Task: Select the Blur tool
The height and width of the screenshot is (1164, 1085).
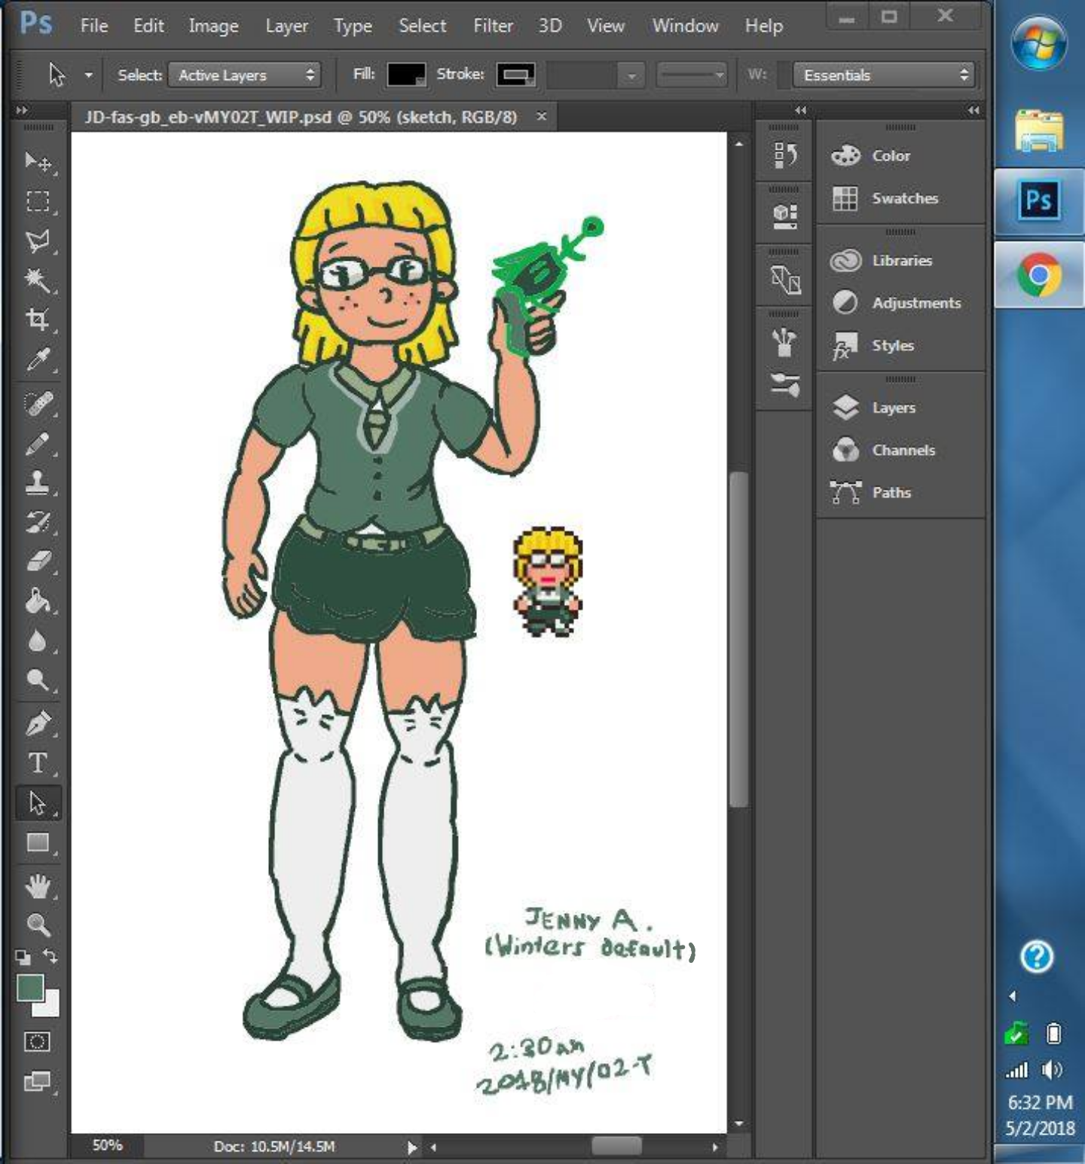Action: (38, 641)
